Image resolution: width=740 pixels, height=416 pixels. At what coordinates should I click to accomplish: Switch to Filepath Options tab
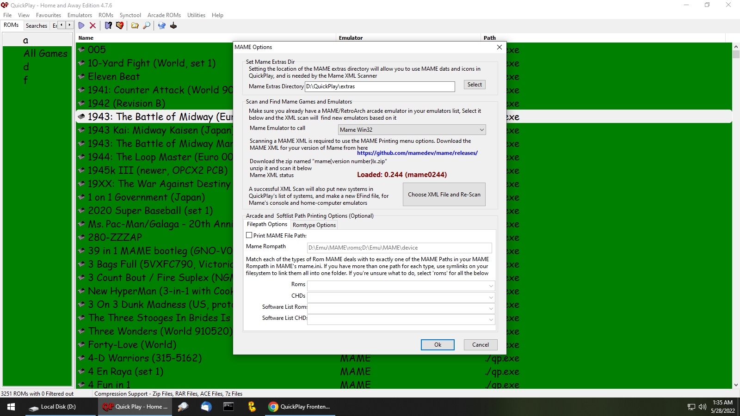click(267, 224)
